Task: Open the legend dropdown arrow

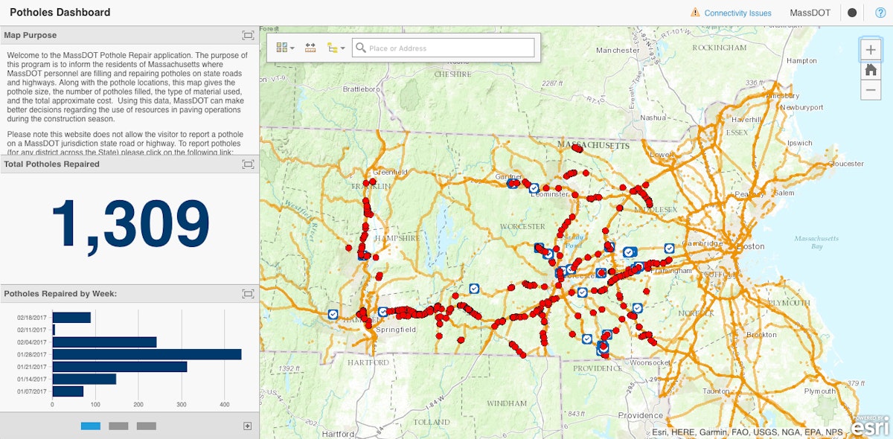Action: [x=342, y=48]
